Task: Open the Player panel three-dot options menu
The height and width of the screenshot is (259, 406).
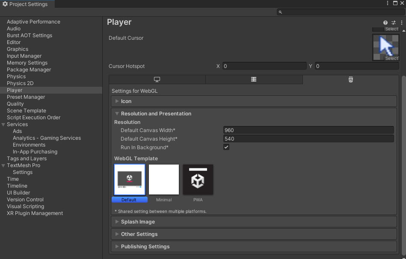Action: click(402, 23)
